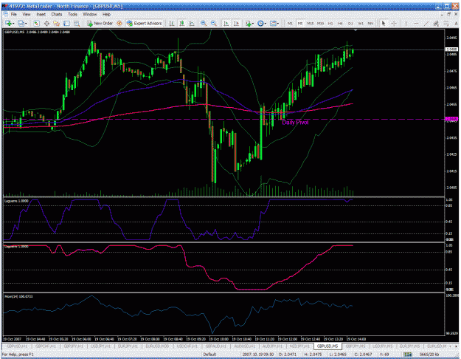The image size is (461, 359).
Task: Switch to the EURUSD,M30 chart tab
Action: (x=157, y=346)
